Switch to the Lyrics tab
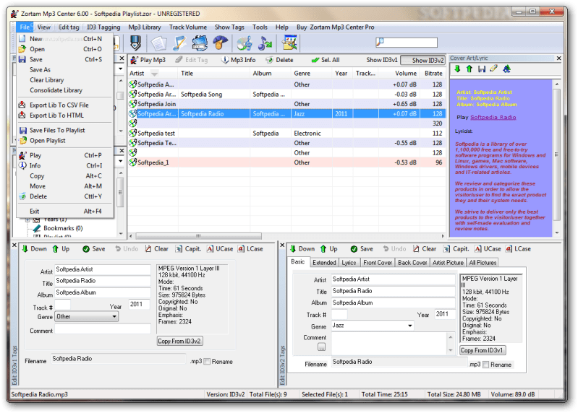This screenshot has height=413, width=578. point(349,263)
